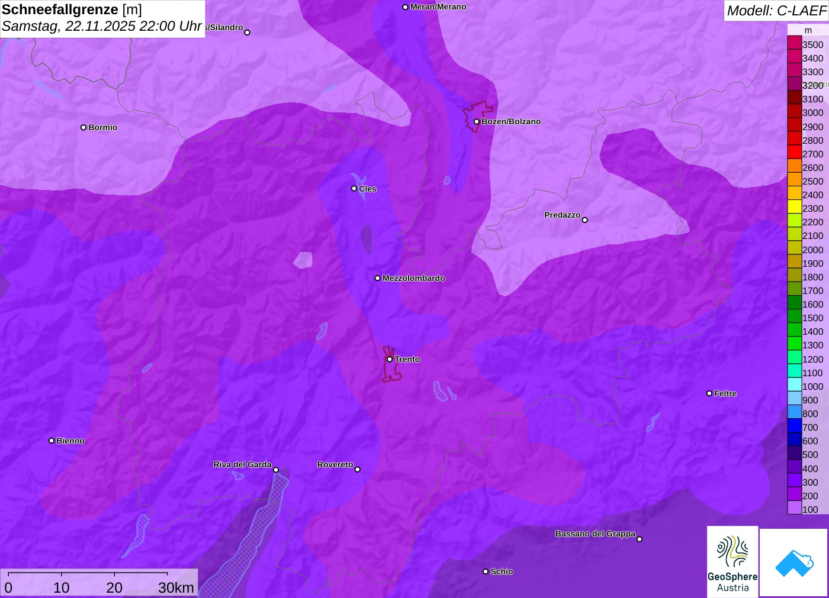
Task: Select the 2300 m yellow legend swatch
Action: (794, 206)
